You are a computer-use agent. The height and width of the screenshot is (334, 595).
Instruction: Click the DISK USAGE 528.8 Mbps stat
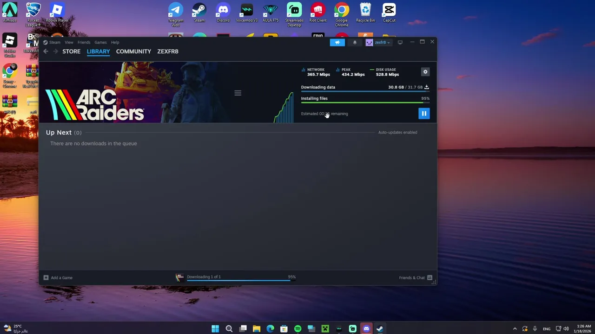(x=385, y=72)
